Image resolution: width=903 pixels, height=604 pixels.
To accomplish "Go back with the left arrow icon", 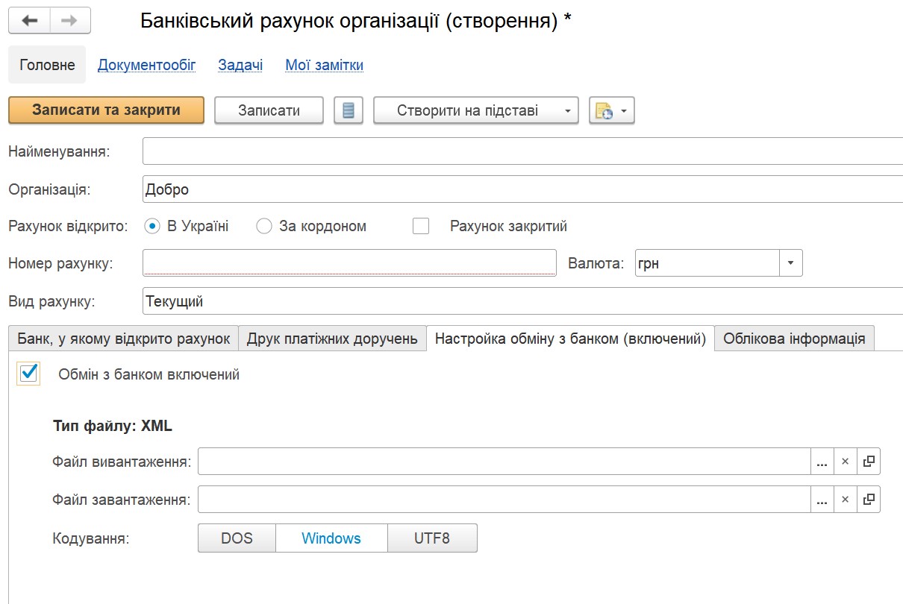I will click(x=29, y=20).
